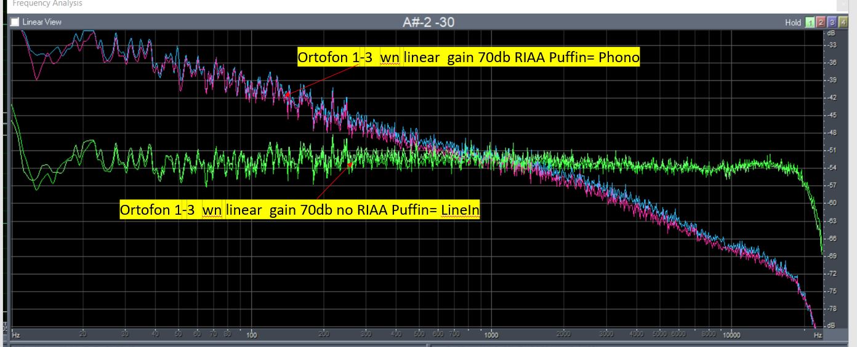Toggle purple Hold button 3

tap(832, 22)
